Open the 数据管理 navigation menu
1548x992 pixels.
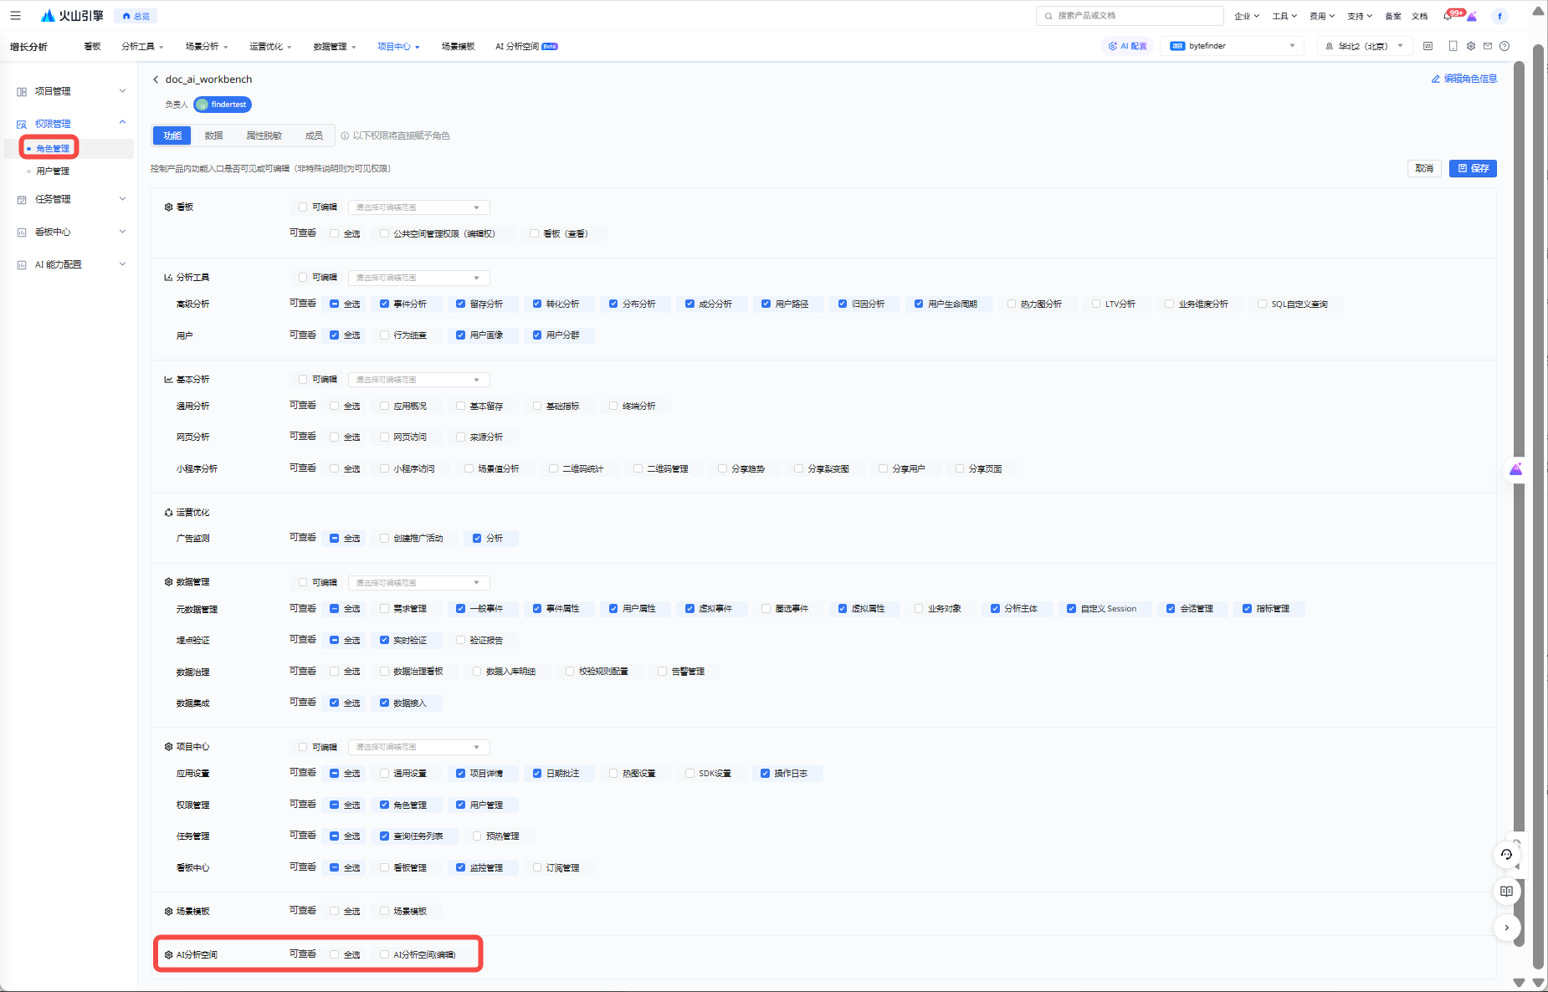point(334,47)
